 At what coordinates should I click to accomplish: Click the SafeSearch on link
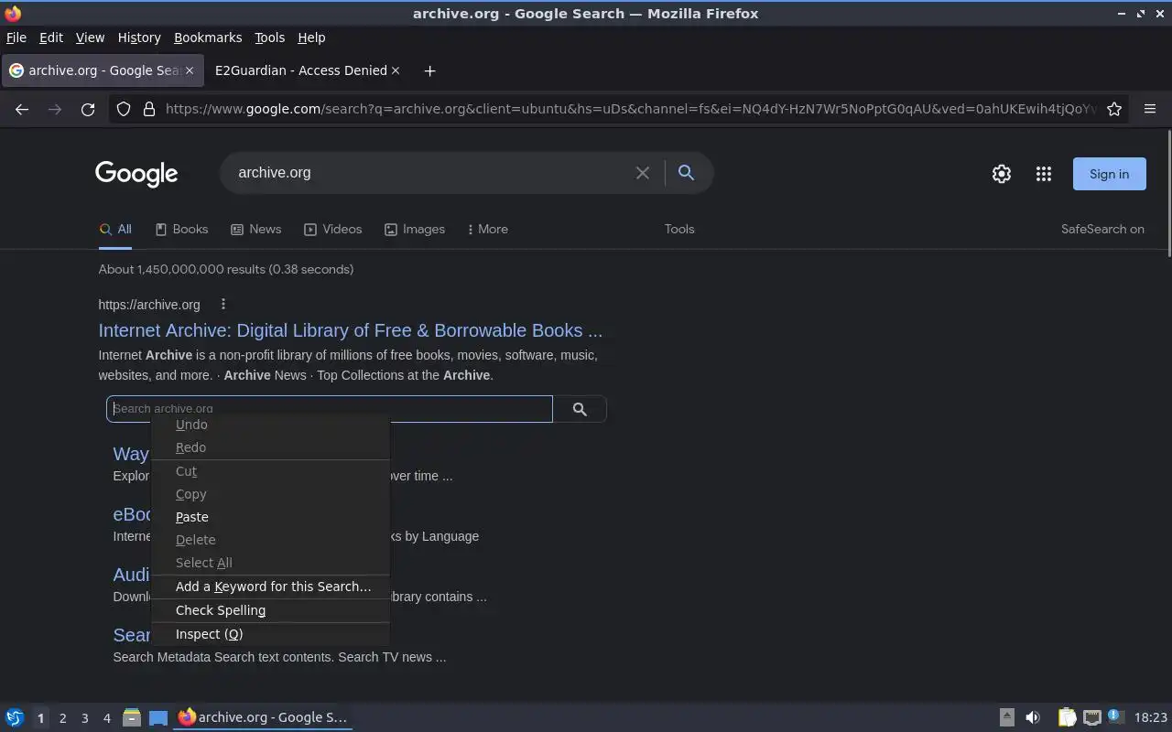click(x=1102, y=229)
